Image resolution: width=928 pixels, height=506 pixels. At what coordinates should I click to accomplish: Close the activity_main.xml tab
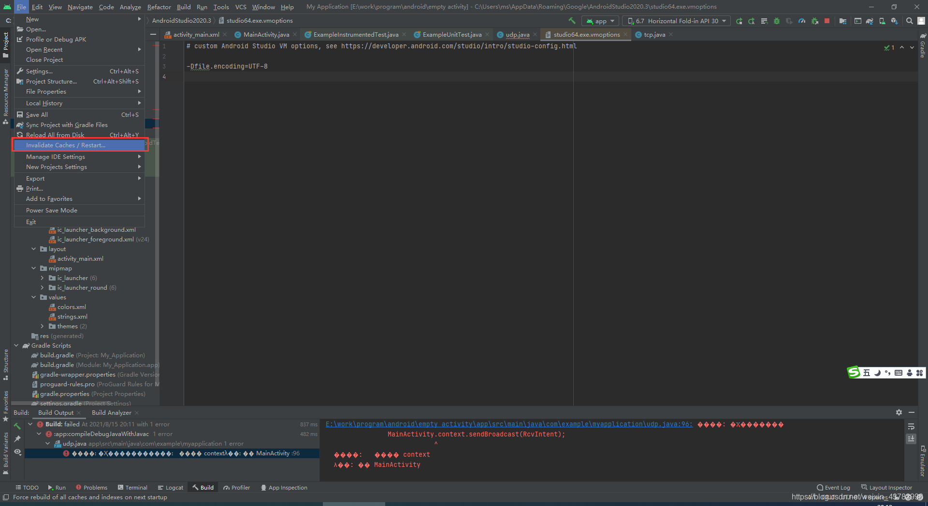(x=225, y=34)
